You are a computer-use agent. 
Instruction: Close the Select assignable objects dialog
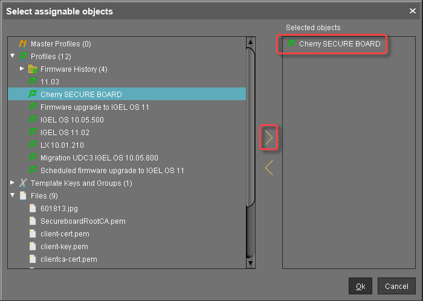[412, 11]
